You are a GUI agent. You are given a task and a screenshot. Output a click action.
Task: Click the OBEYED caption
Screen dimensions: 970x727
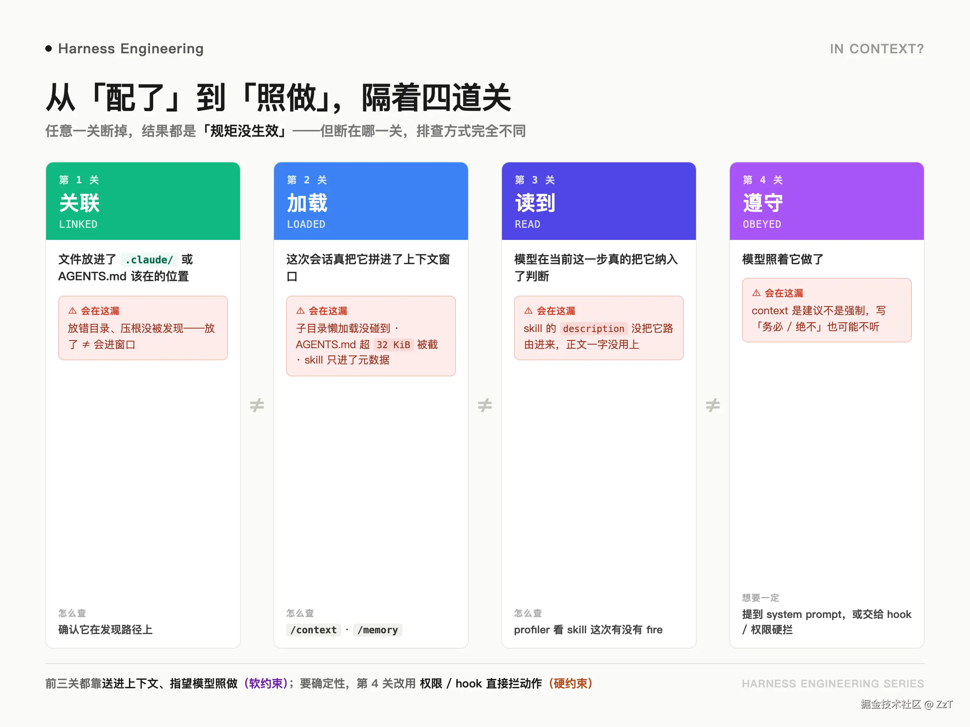pyautogui.click(x=762, y=224)
